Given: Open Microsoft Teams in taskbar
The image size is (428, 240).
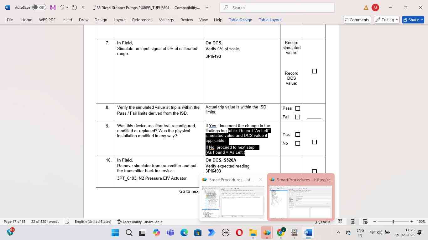Looking at the screenshot, I should point(170,232).
